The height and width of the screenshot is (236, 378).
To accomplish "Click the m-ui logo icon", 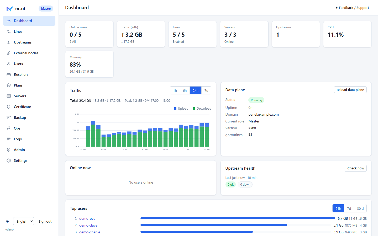I will click(9, 9).
